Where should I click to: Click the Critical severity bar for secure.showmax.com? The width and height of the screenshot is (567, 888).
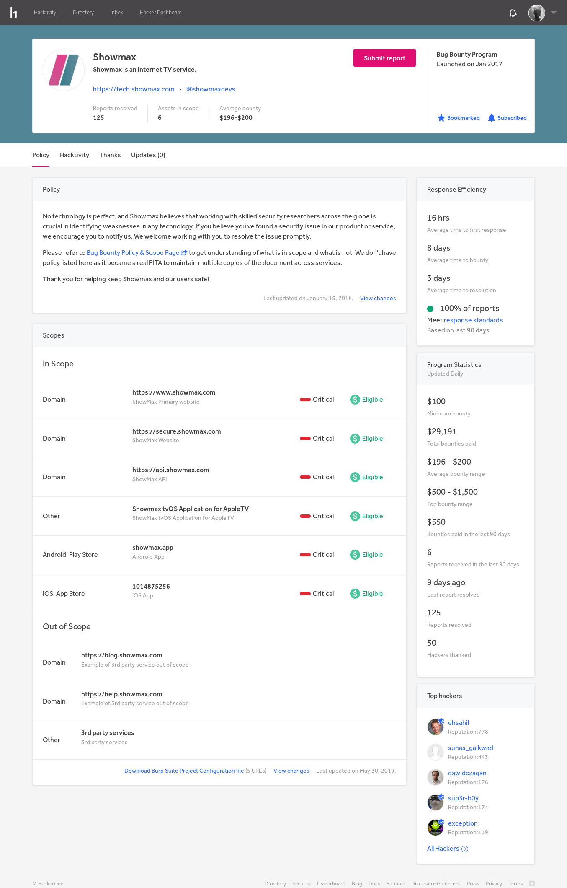click(305, 439)
